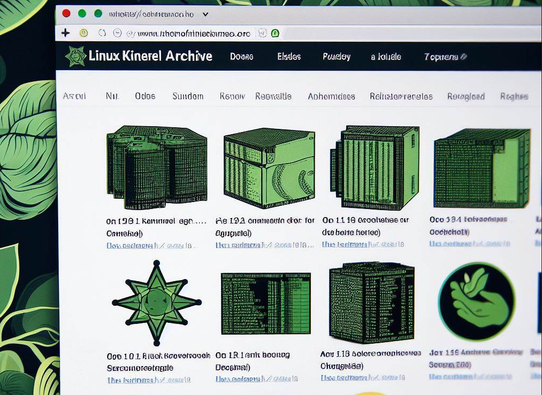Open the striped server rack cube thumbnail

(x=375, y=168)
